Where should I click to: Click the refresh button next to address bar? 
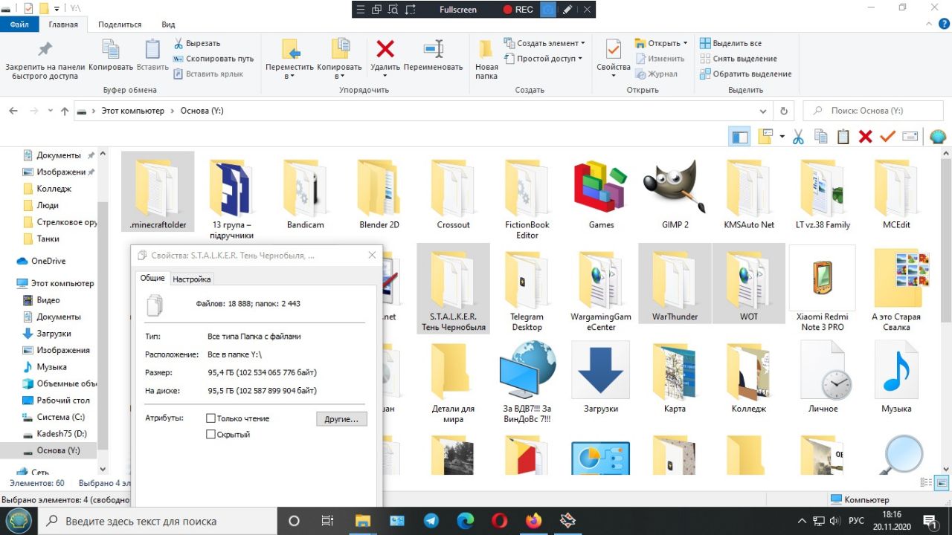[783, 111]
